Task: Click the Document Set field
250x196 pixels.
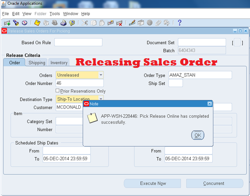Action: [x=202, y=42]
